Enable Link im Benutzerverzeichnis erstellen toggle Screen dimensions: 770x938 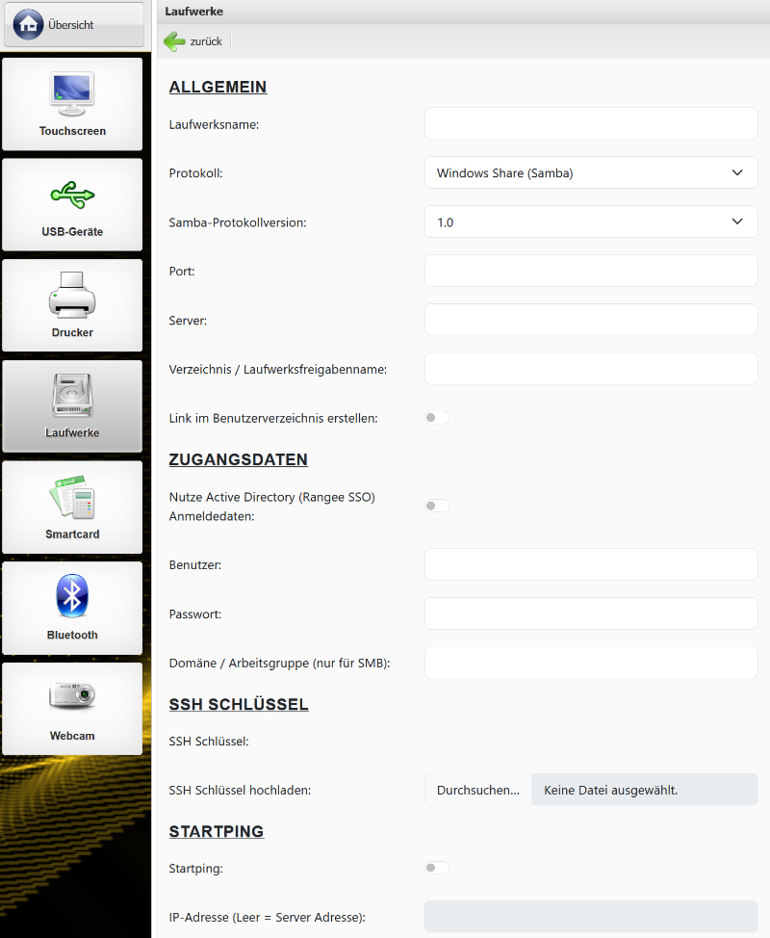(437, 418)
